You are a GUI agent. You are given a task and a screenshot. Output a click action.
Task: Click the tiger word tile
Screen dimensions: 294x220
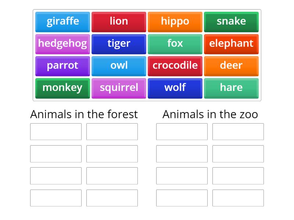(118, 44)
